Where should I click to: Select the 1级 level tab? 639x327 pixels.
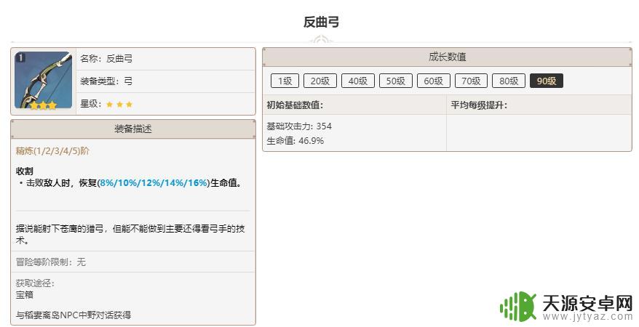click(285, 81)
